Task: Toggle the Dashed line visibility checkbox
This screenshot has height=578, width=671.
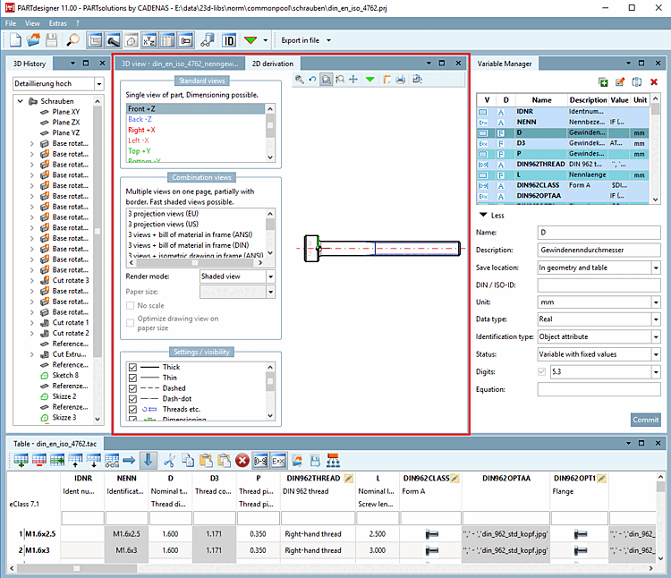Action: tap(133, 388)
